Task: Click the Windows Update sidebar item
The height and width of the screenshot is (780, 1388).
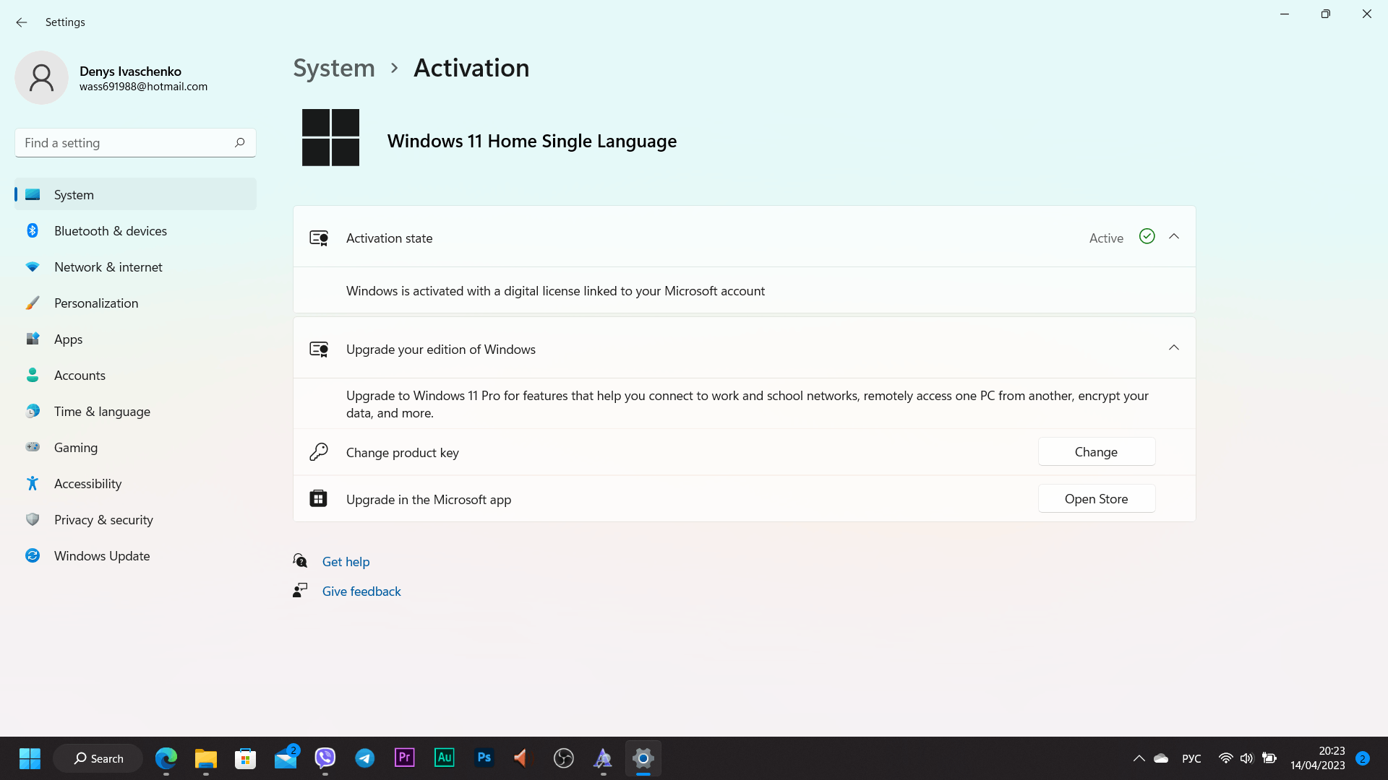Action: (x=102, y=555)
